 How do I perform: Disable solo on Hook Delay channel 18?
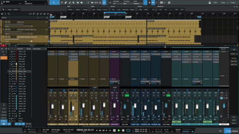click(168, 96)
